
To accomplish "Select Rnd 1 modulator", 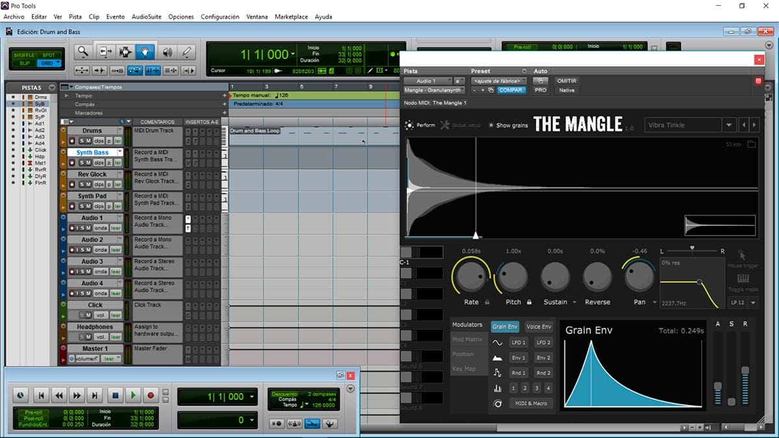I will tap(518, 373).
